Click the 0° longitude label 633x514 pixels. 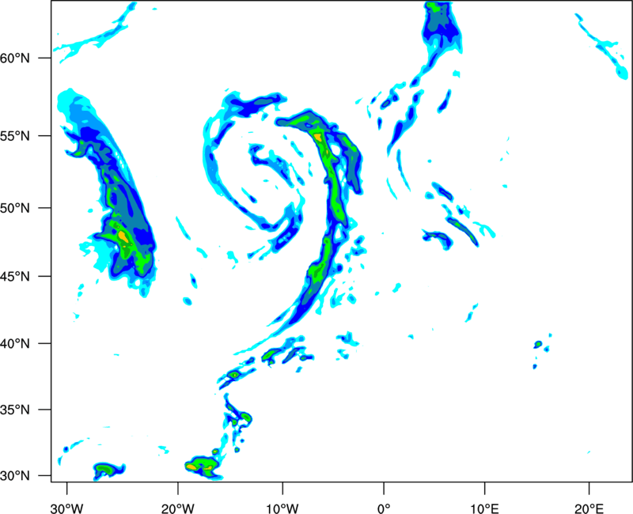384,508
